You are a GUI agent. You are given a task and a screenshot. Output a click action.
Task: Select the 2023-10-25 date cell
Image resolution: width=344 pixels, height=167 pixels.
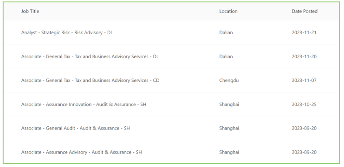(304, 105)
